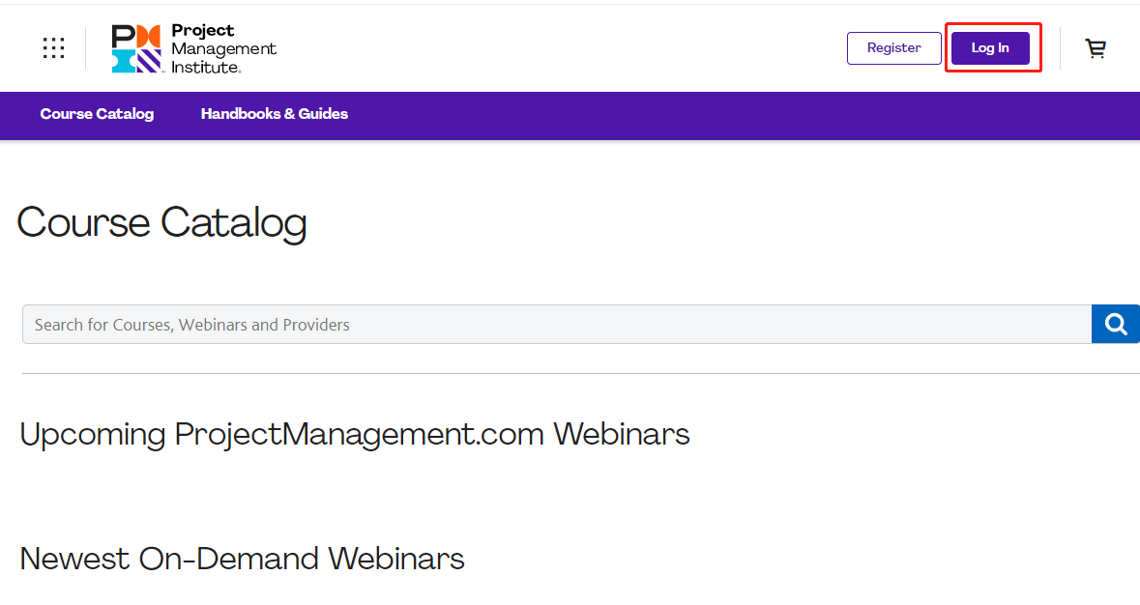Select the Upcoming ProjectManagement.com Webinars heading
The image size is (1140, 605).
(354, 434)
